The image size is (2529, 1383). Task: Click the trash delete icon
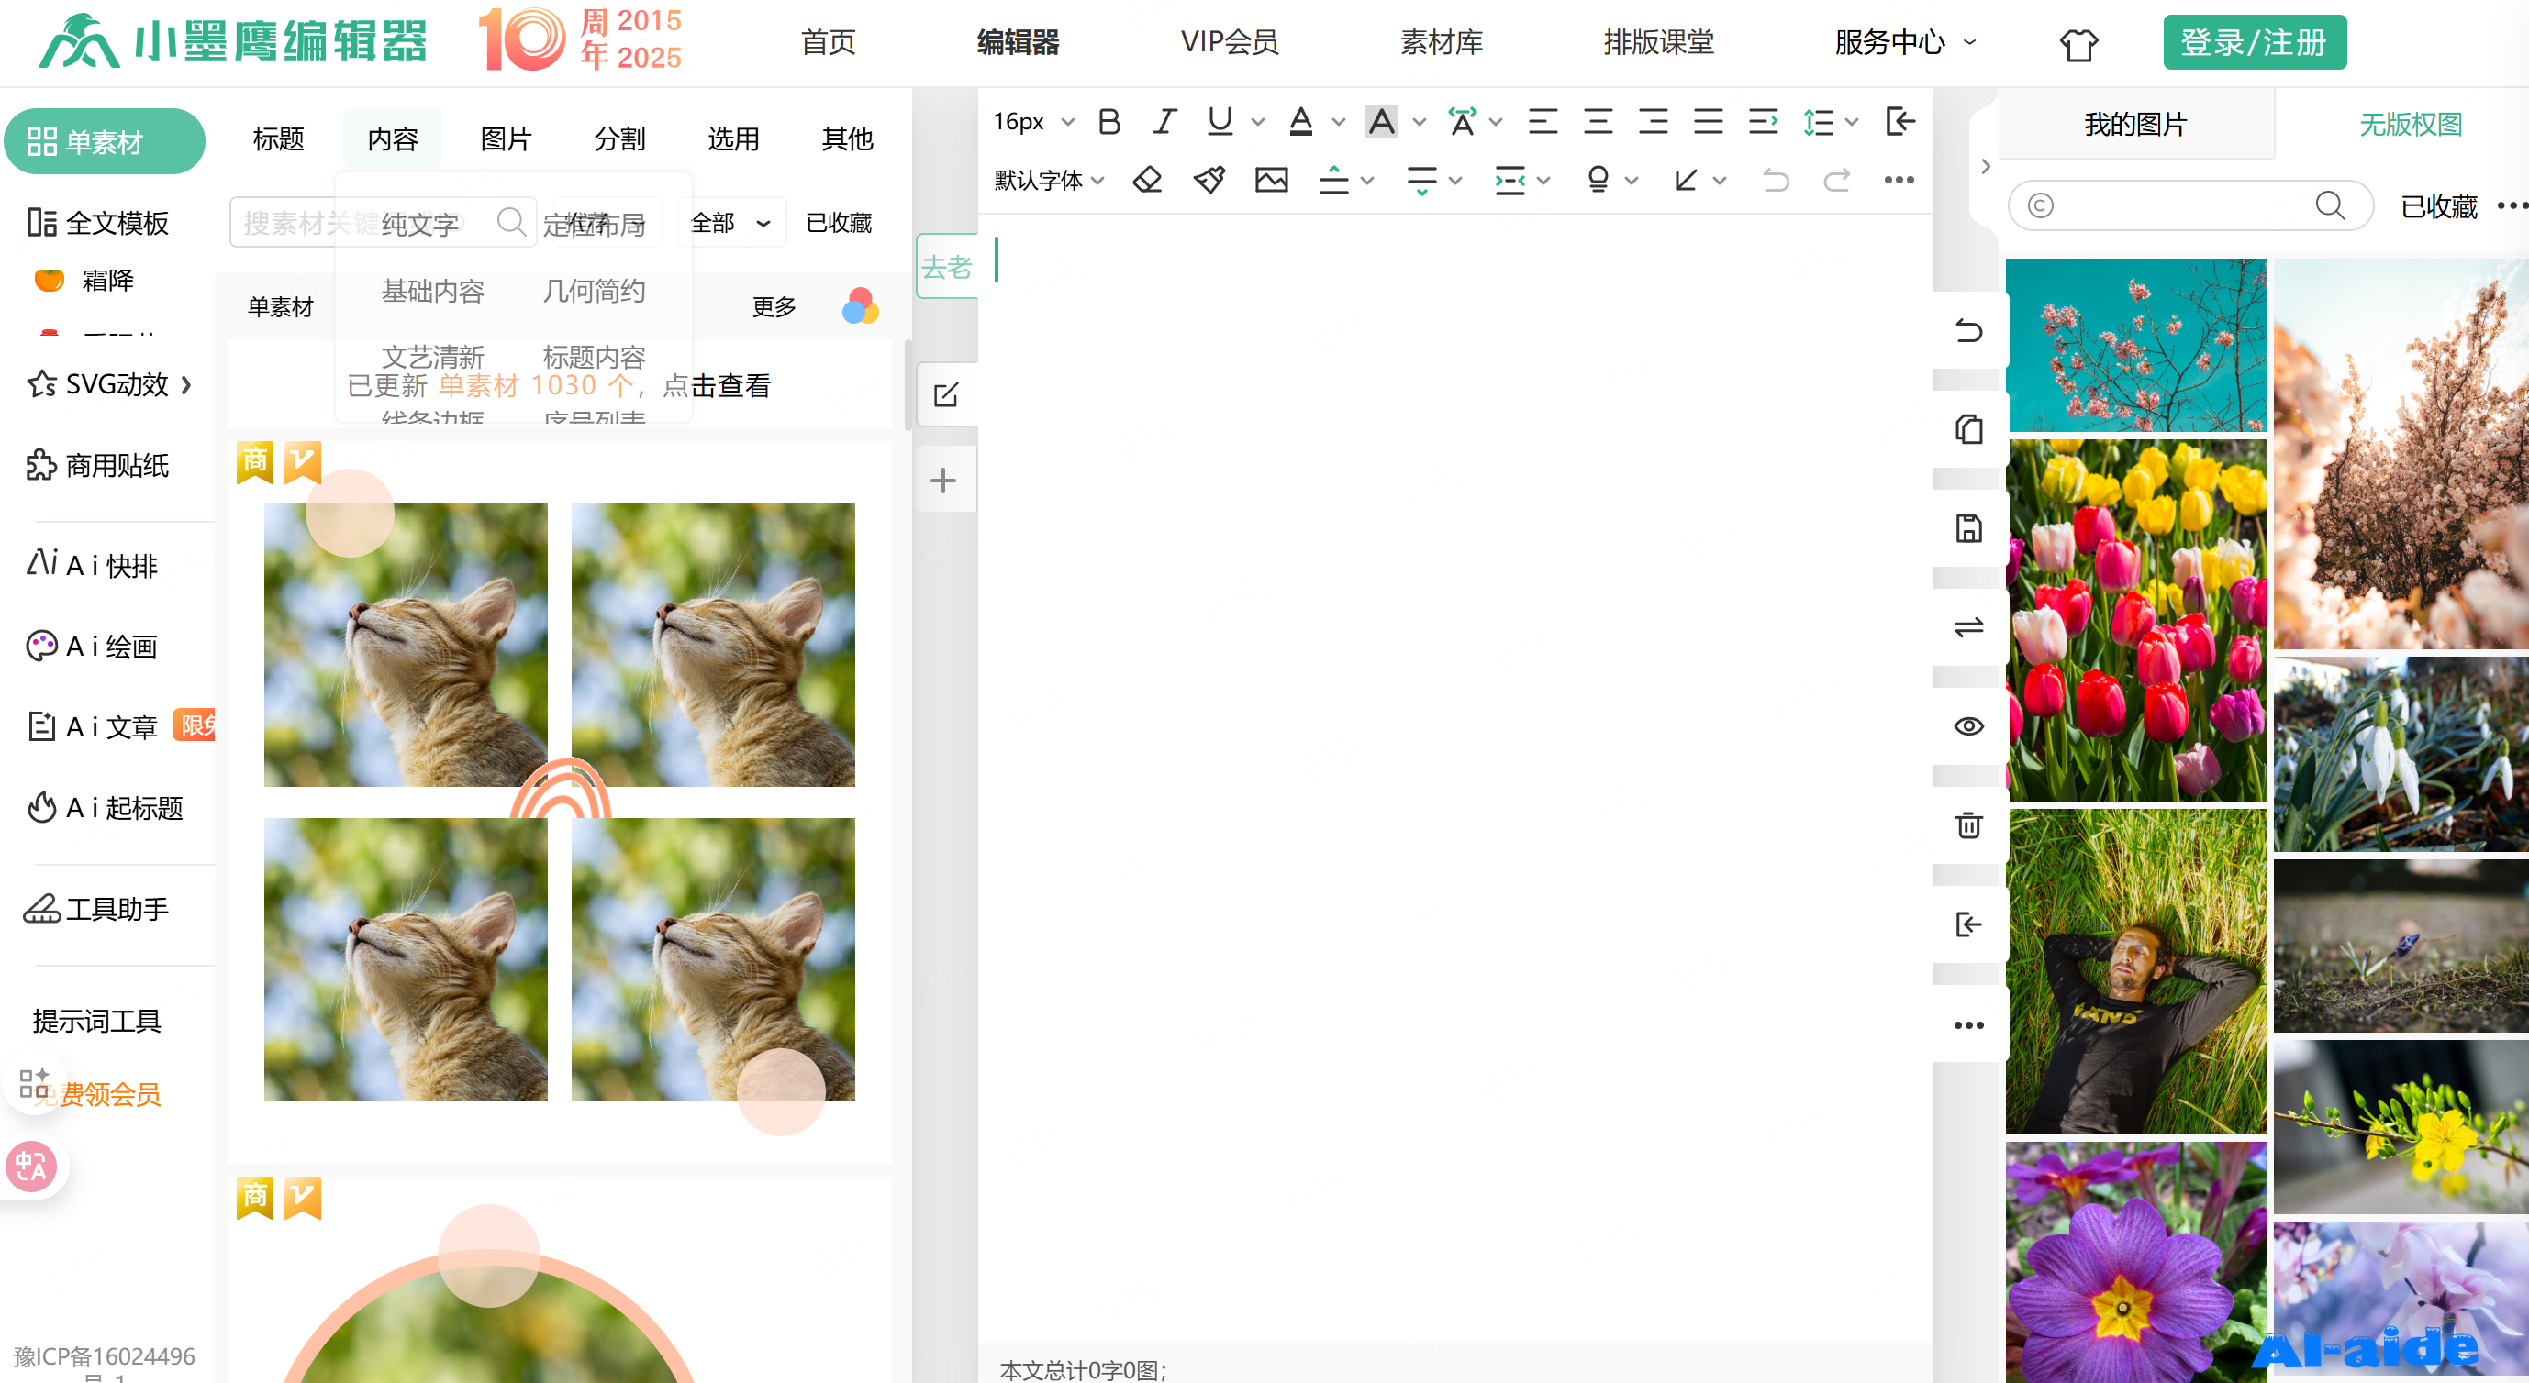(1967, 824)
